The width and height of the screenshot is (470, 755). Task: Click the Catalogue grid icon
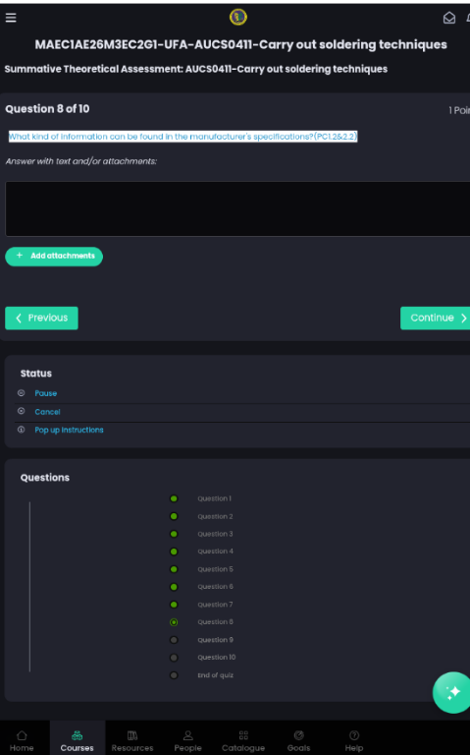click(x=243, y=735)
